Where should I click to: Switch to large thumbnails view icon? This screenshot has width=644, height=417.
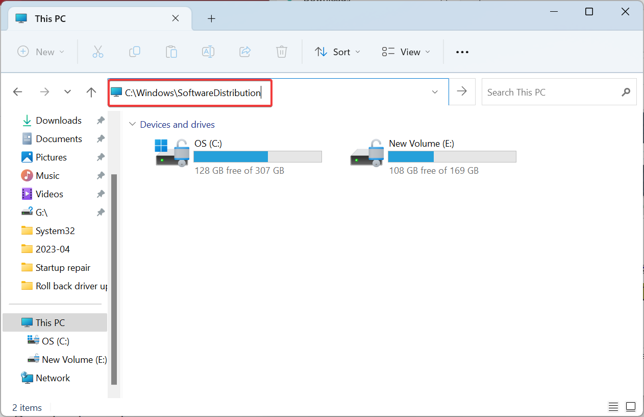[631, 407]
